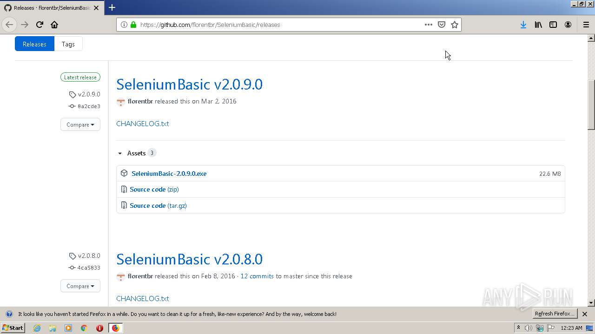Show download progress panel
Image resolution: width=595 pixels, height=334 pixels.
[x=523, y=25]
